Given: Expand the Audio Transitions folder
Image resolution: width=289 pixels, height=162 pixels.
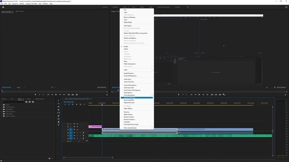Looking at the screenshot, I should point(2,112).
